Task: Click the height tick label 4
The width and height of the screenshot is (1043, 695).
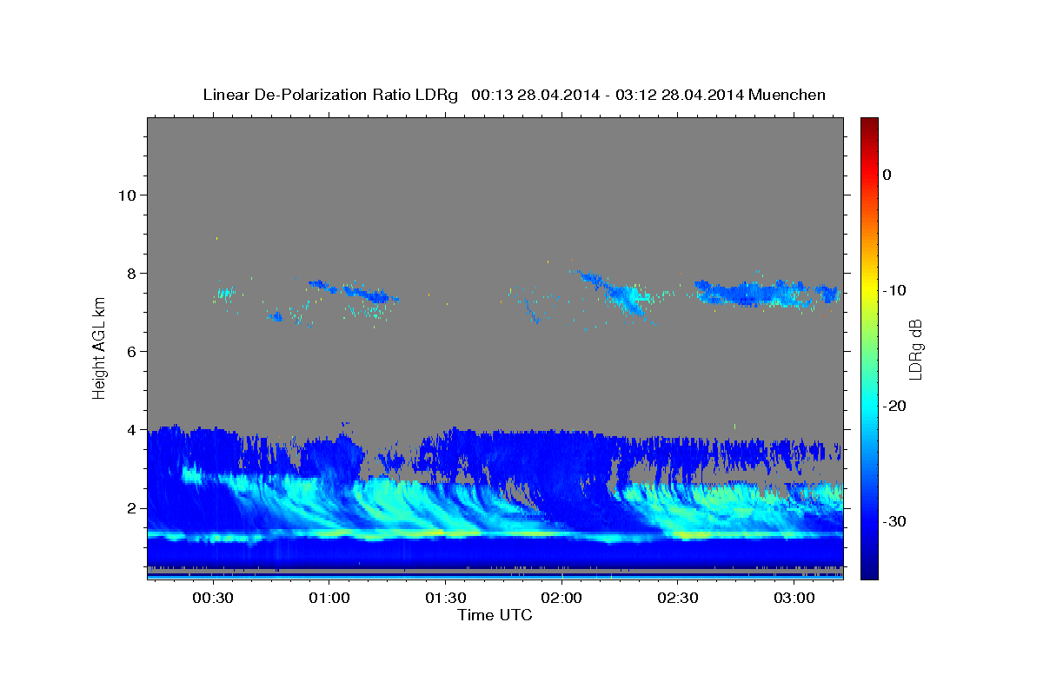Action: pyautogui.click(x=131, y=429)
